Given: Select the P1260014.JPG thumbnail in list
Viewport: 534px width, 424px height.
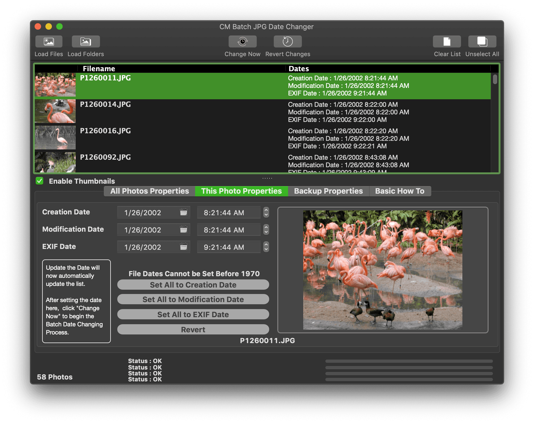Looking at the screenshot, I should tap(55, 111).
